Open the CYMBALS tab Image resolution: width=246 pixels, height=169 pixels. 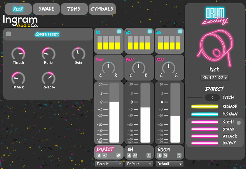(102, 9)
